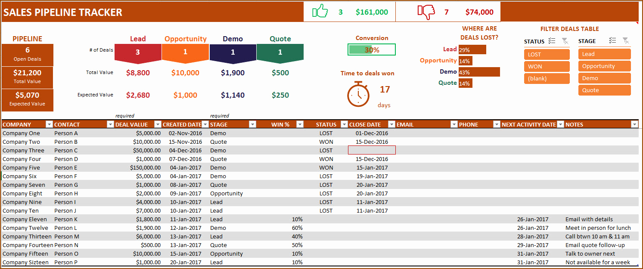Select the 60% win cell for Company Twelve
The height and width of the screenshot is (269, 643).
(x=280, y=228)
